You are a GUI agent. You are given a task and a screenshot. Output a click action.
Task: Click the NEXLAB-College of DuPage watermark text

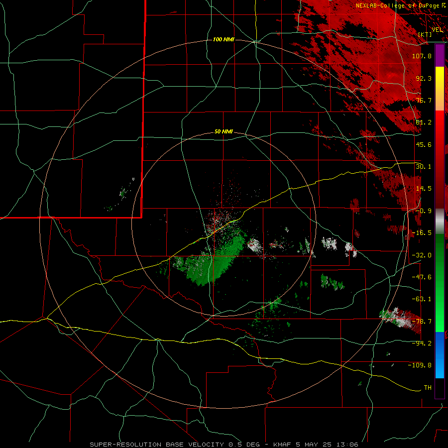[x=401, y=5]
